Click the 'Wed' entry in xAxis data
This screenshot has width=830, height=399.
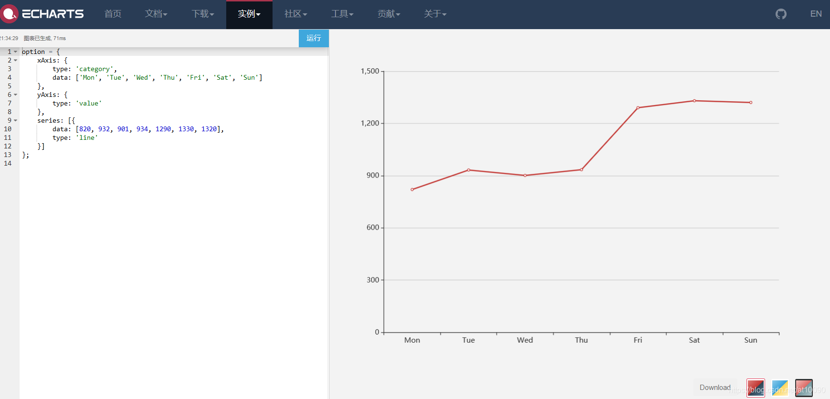pos(142,77)
